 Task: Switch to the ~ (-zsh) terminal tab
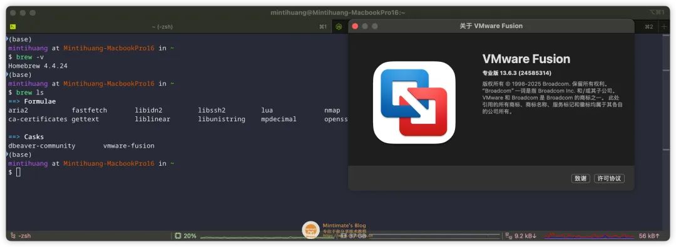coord(163,27)
